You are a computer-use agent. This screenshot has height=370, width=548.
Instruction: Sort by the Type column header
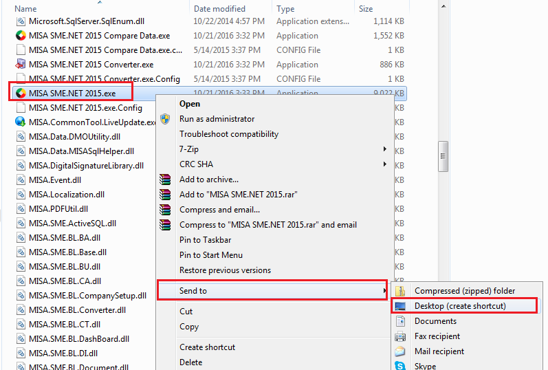(x=285, y=9)
